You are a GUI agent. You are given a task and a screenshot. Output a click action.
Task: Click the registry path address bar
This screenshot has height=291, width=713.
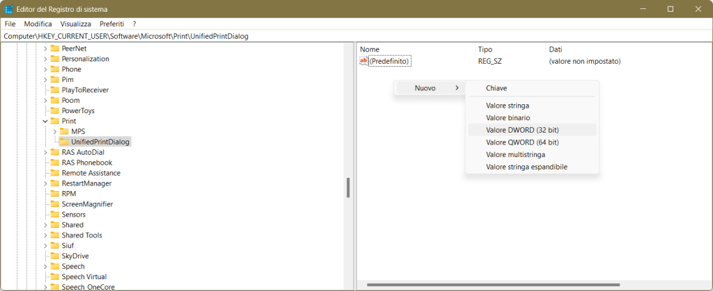coord(356,36)
